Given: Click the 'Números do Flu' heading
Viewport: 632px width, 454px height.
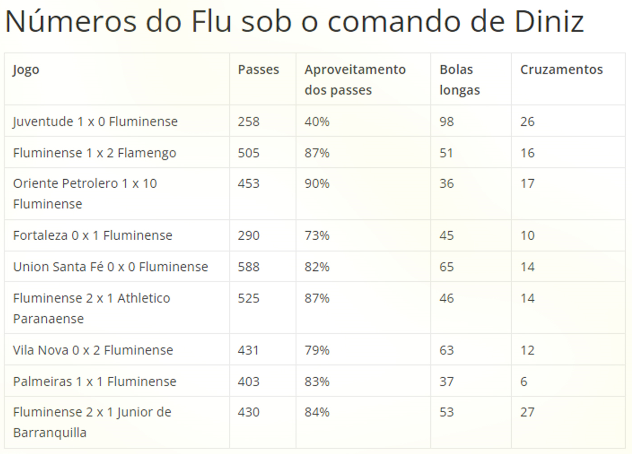Looking at the screenshot, I should [x=294, y=22].
